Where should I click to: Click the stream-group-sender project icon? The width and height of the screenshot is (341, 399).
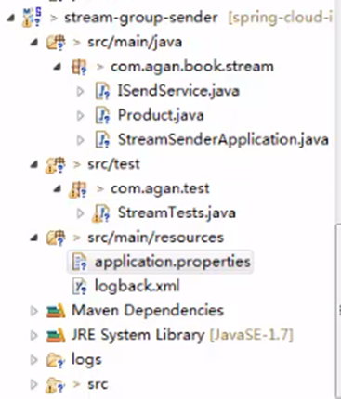(32, 18)
